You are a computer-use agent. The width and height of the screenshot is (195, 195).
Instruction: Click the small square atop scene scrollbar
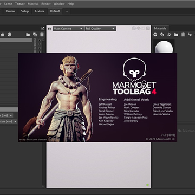[43, 40]
